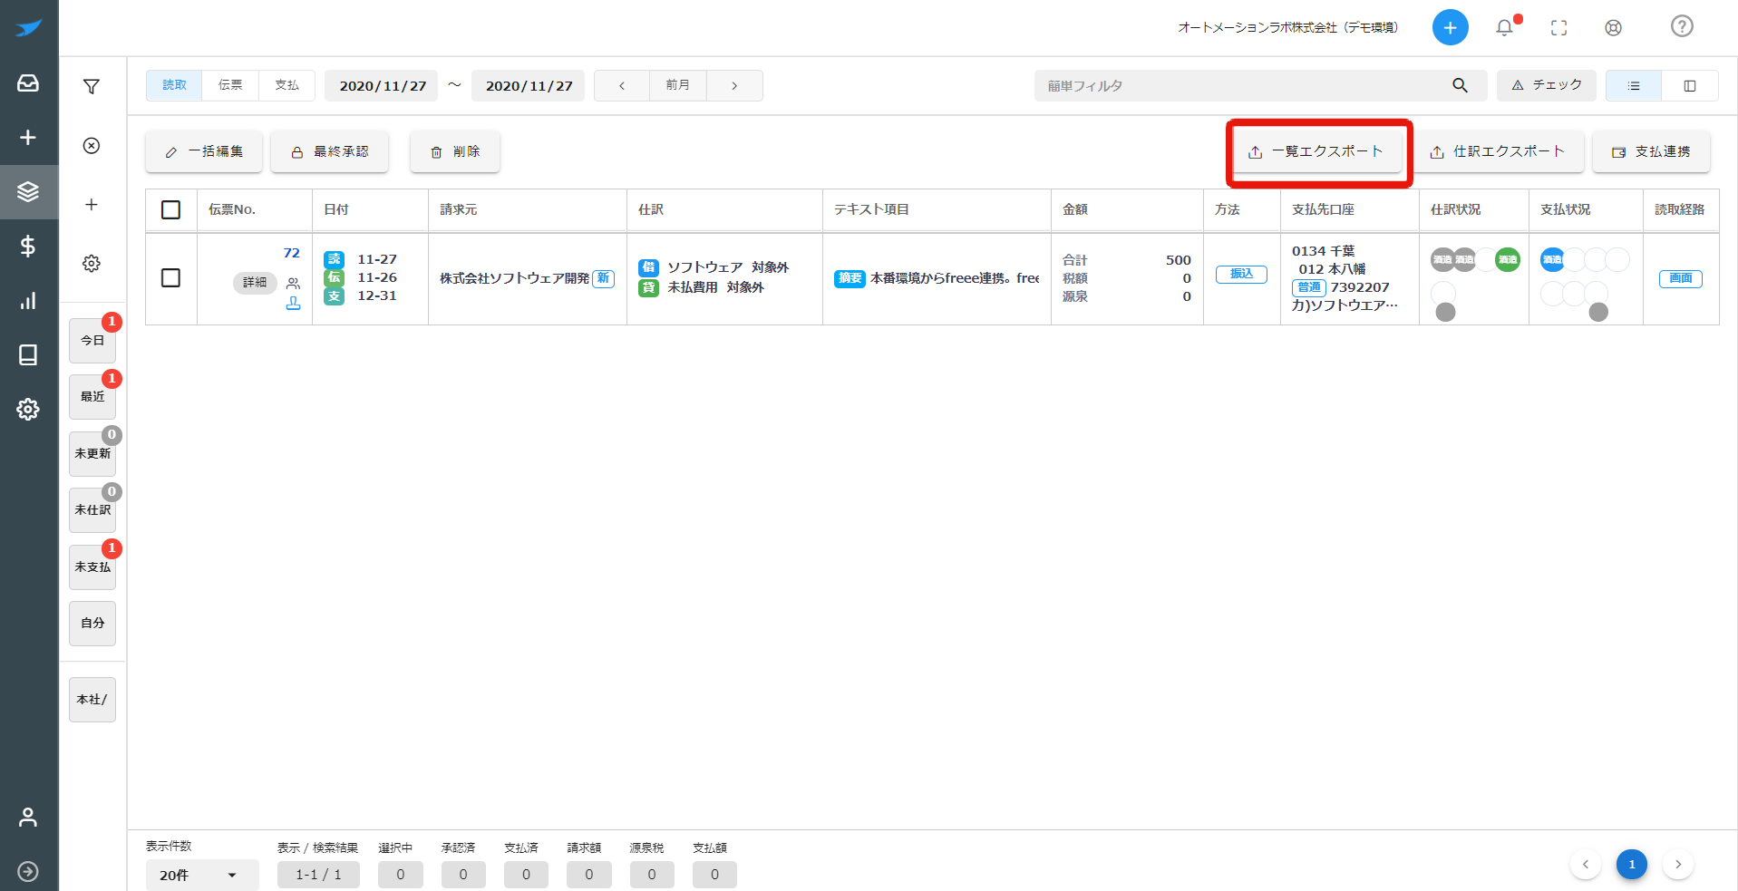Open the help question mark icon
This screenshot has width=1738, height=891.
point(1682,26)
